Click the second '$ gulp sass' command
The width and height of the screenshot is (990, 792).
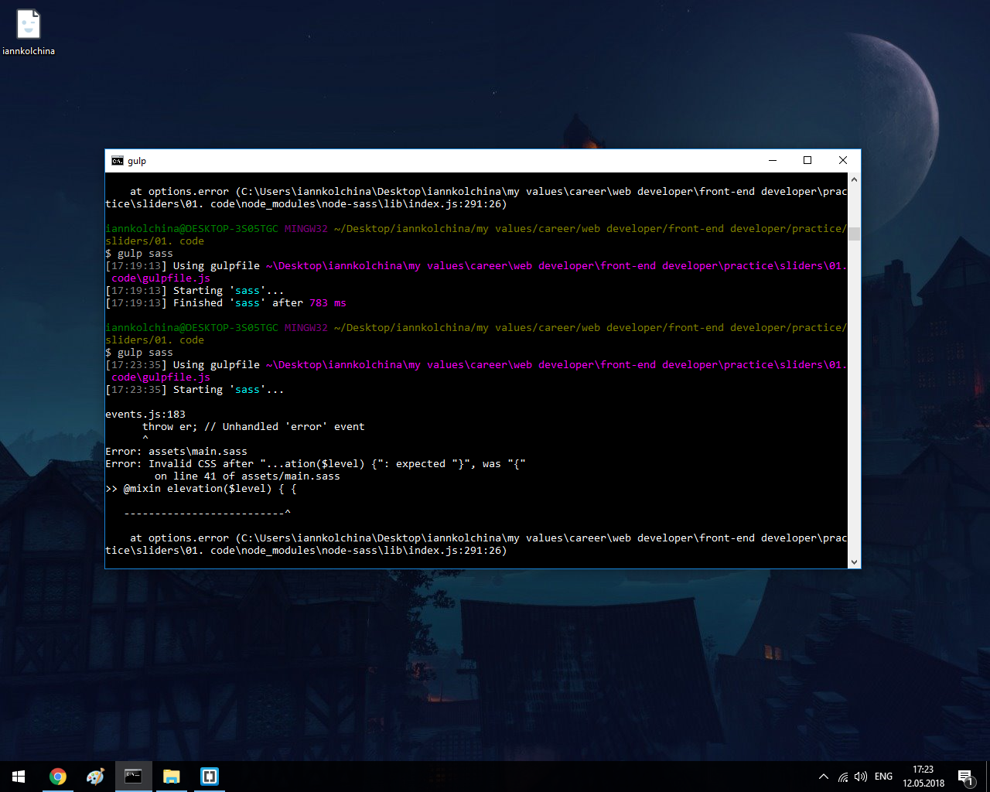click(139, 353)
